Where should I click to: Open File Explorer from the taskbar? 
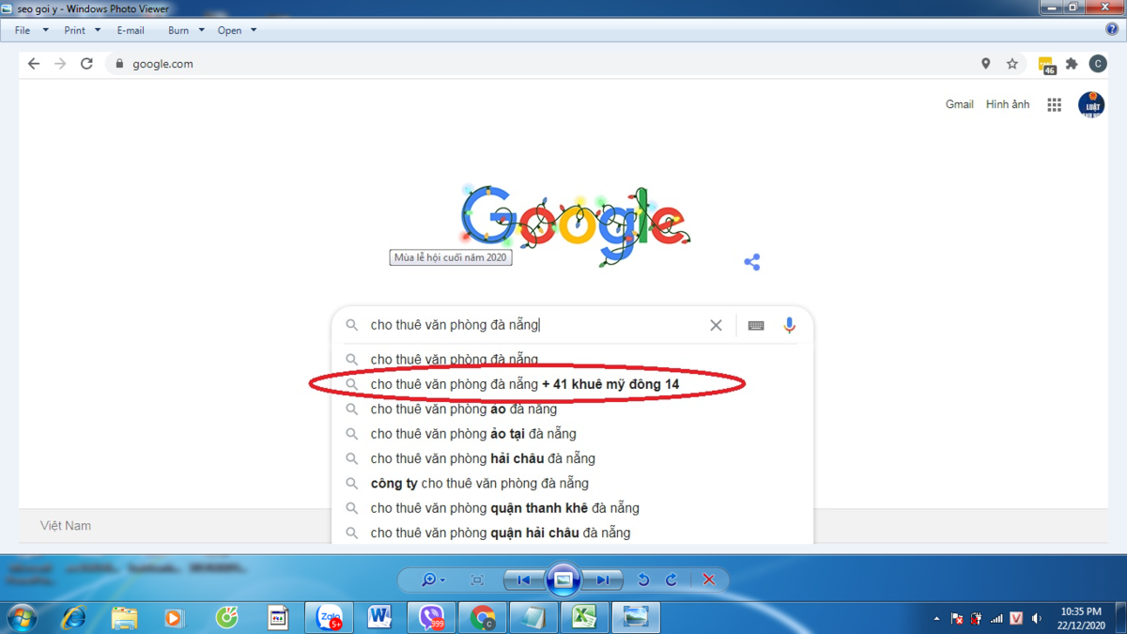(124, 618)
